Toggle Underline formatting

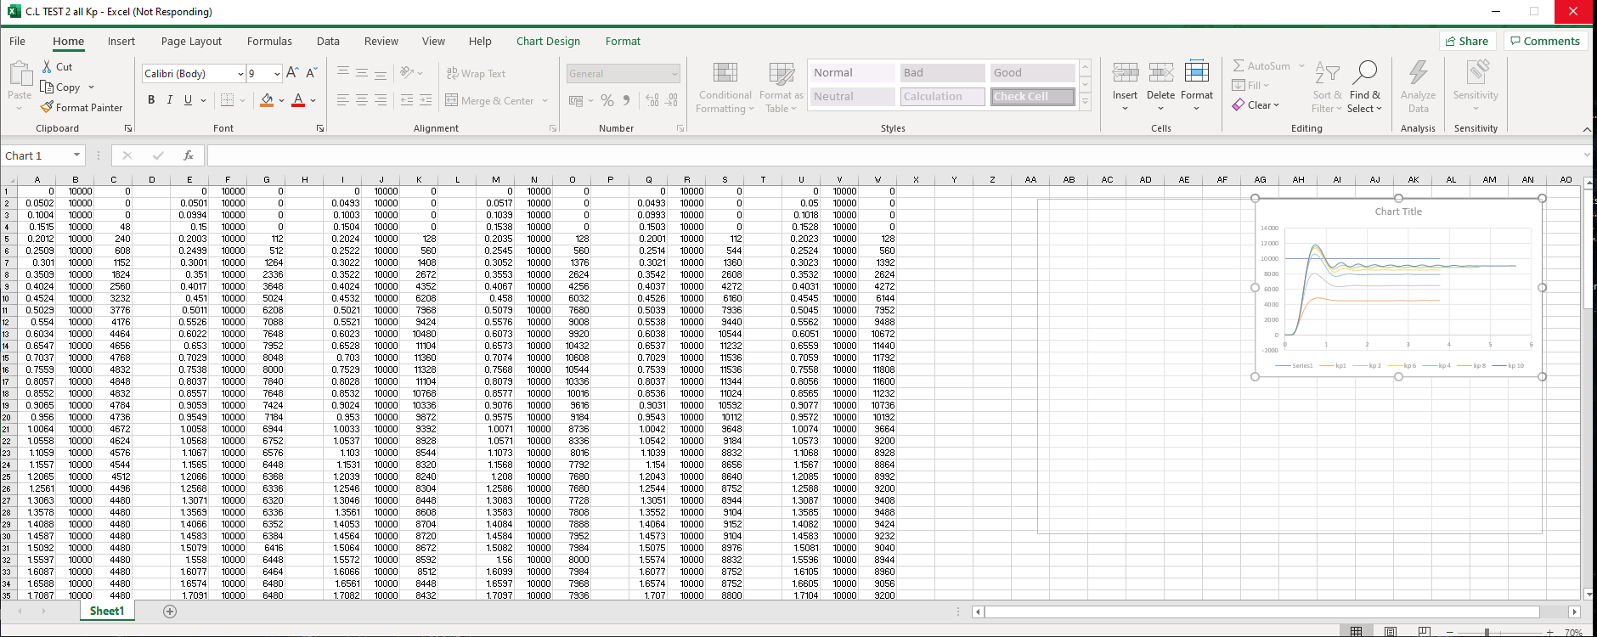(x=188, y=100)
